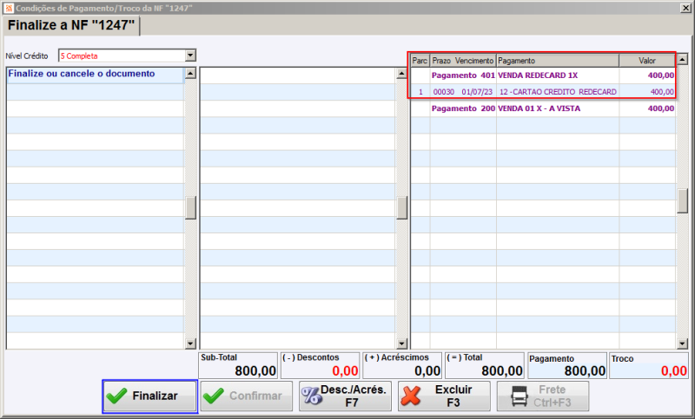Click the red X icon on Excluir
Screen dimensions: 695x419
coord(411,396)
